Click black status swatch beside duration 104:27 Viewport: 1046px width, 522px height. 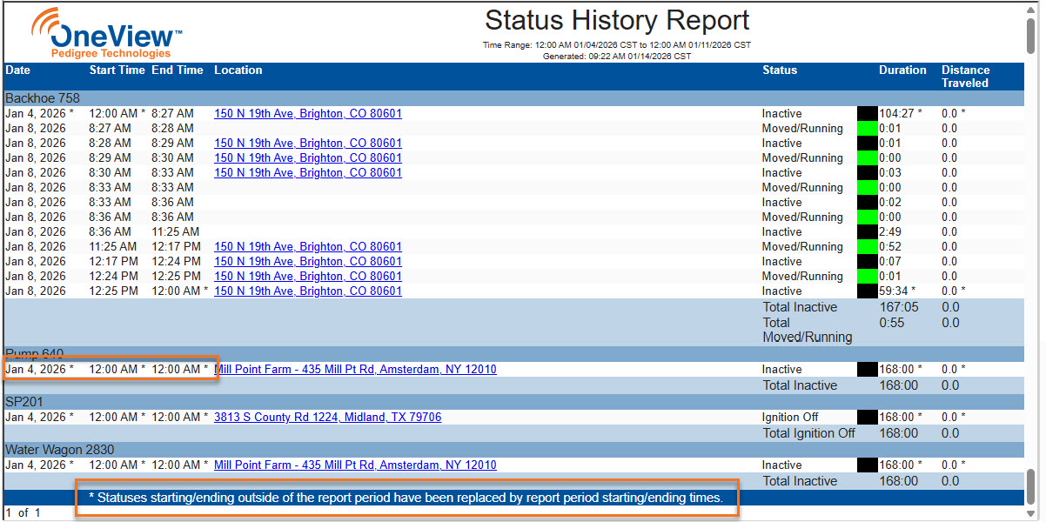click(x=868, y=114)
